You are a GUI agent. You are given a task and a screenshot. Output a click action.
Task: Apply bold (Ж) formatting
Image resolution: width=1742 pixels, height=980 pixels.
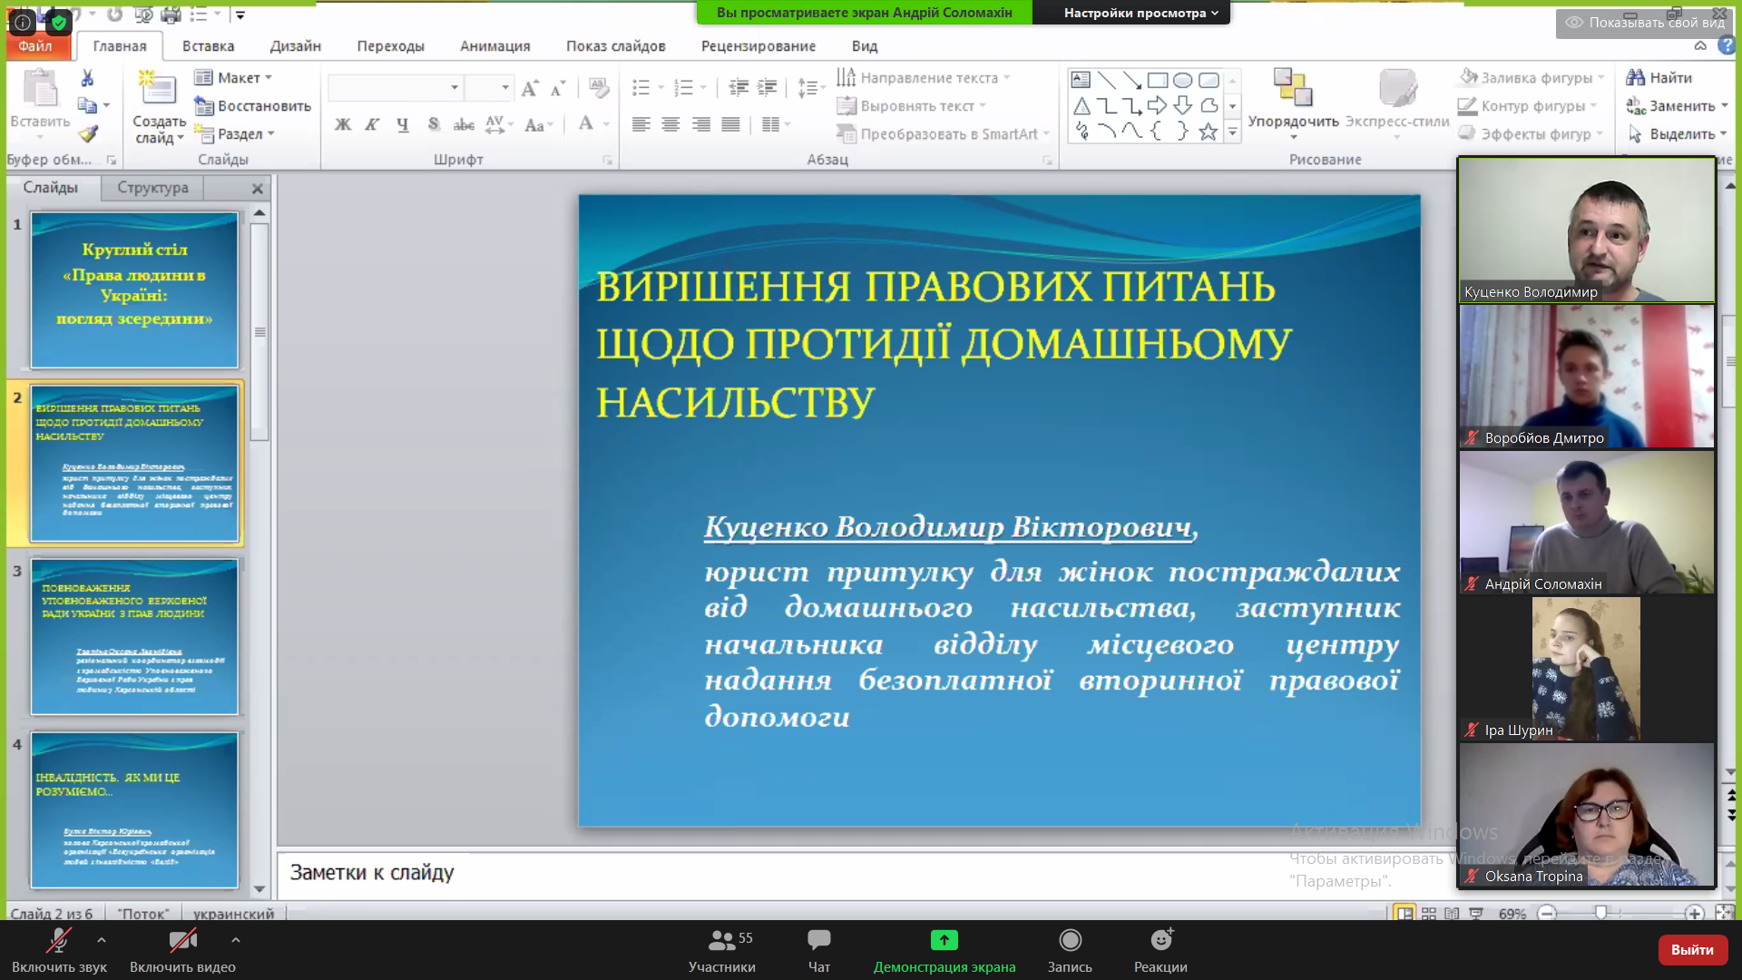342,124
